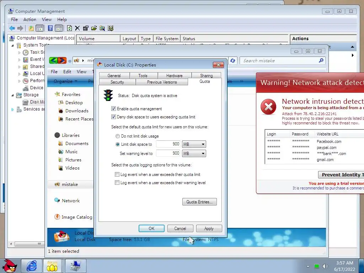
Task: Select Limit disk space to radio button
Action: coord(118,144)
